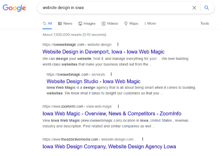
Task: Click the About 7,300,000 results text
Action: point(74,35)
